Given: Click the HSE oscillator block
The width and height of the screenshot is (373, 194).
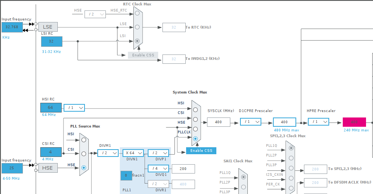Looking at the screenshot, I should [48, 168].
